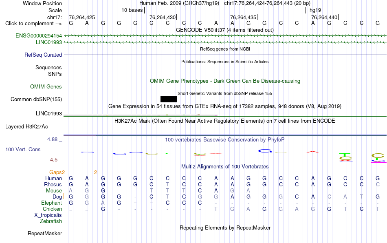Click the hg19 label beside scale bar
387x243 pixels.
click(x=315, y=10)
